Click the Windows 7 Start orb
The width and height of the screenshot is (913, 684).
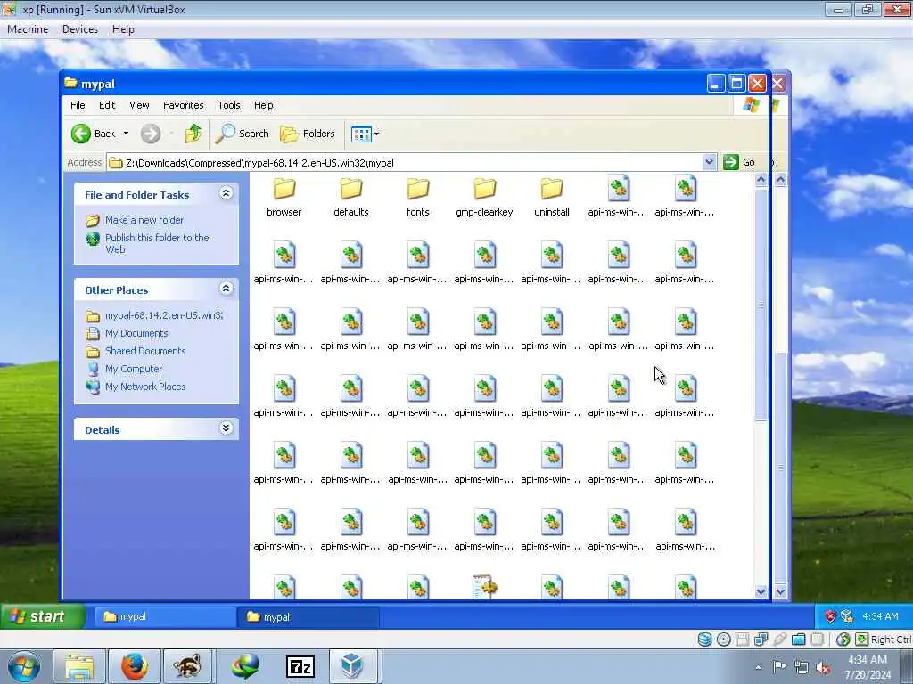[x=24, y=666]
